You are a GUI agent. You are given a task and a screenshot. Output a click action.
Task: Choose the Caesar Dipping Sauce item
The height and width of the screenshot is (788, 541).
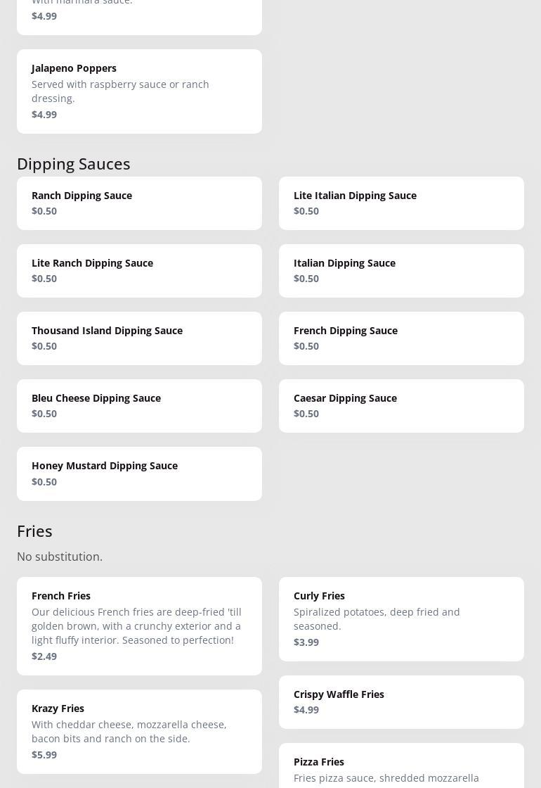click(x=401, y=405)
